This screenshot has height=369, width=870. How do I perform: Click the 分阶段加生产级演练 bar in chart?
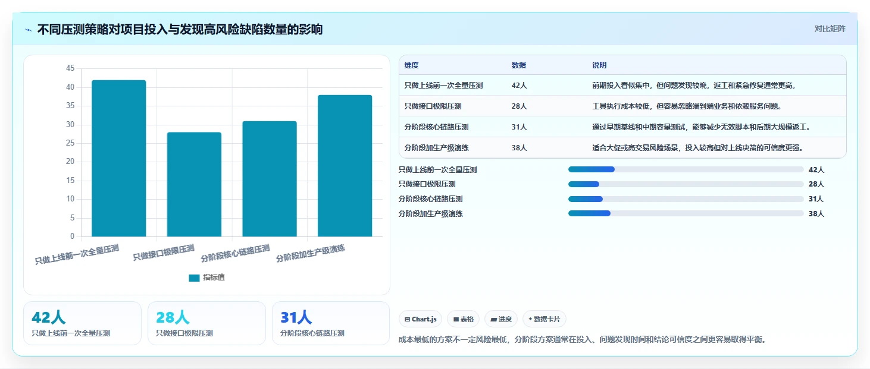click(345, 166)
